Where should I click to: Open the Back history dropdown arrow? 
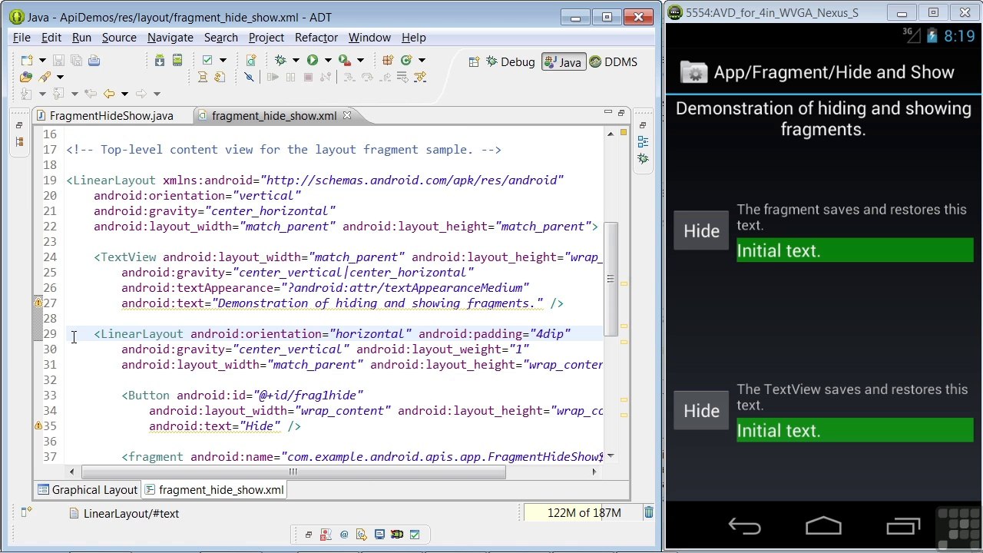coord(124,94)
